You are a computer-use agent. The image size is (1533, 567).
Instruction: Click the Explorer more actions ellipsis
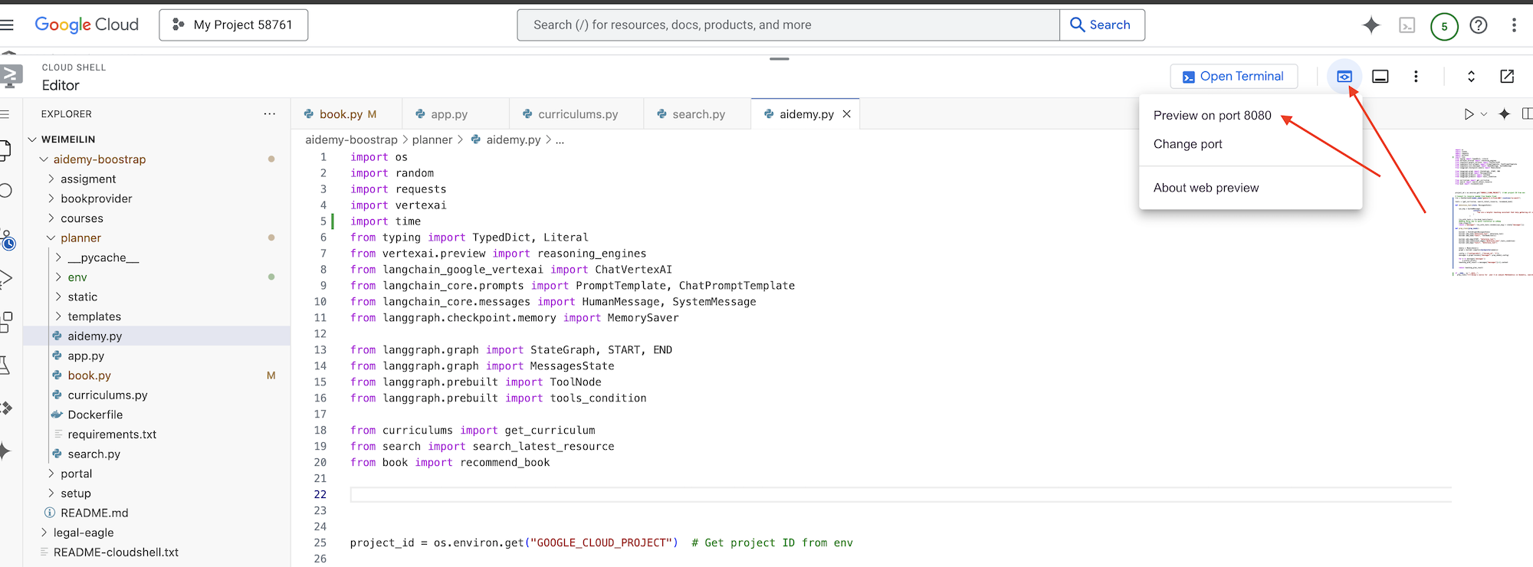tap(269, 114)
